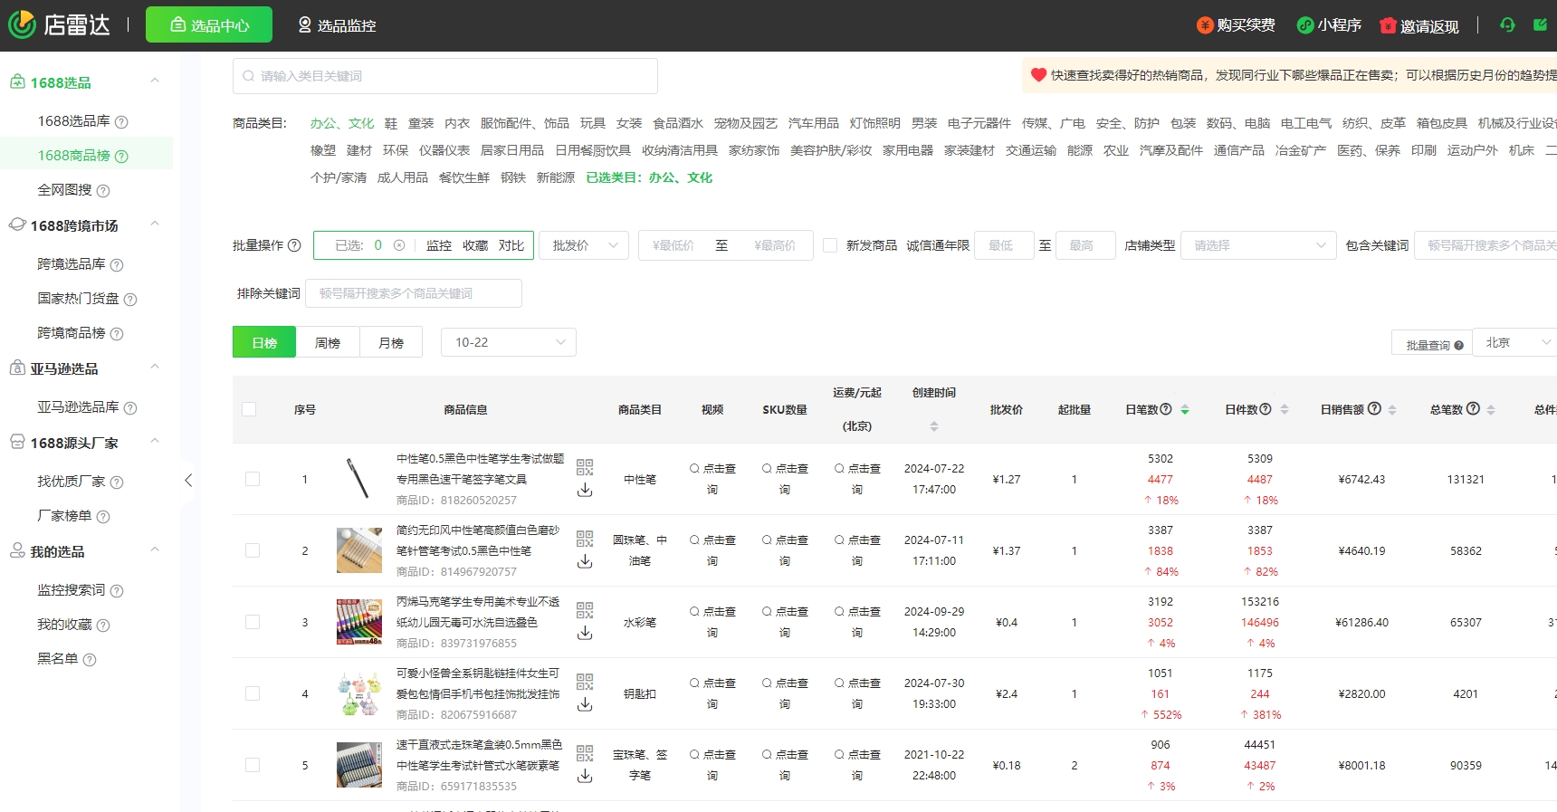The image size is (1557, 812).
Task: Click help icon beside 跨境选品库
Action: click(x=117, y=265)
